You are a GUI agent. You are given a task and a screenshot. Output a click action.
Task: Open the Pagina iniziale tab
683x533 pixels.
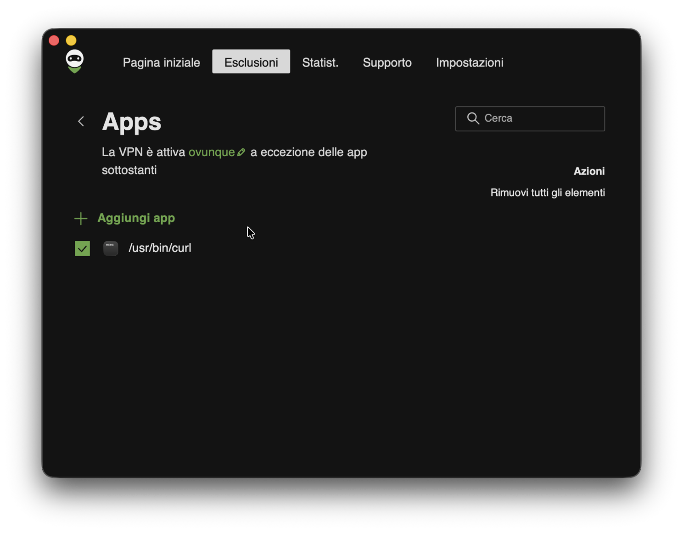(162, 62)
